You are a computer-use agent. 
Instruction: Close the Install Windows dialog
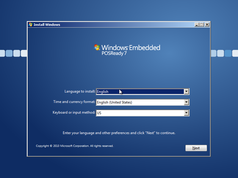click(x=207, y=25)
